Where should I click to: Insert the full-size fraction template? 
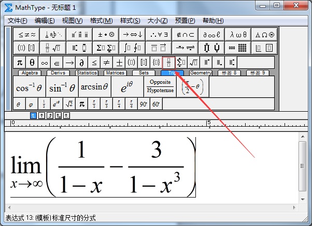click(168, 63)
